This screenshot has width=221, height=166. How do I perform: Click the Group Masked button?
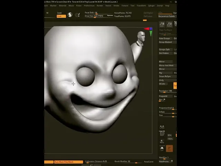coord(167,42)
